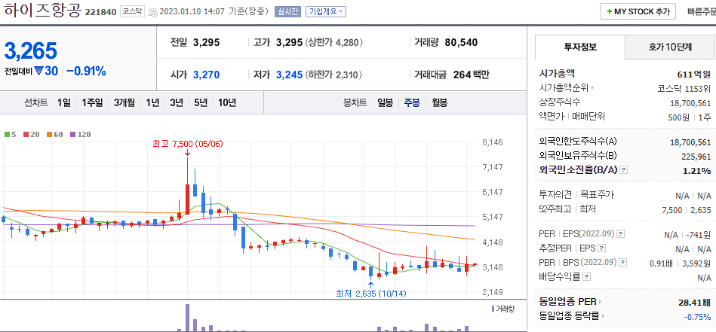Click 동일업종 PER link
Screen dimensions: 716x332
tap(567, 301)
